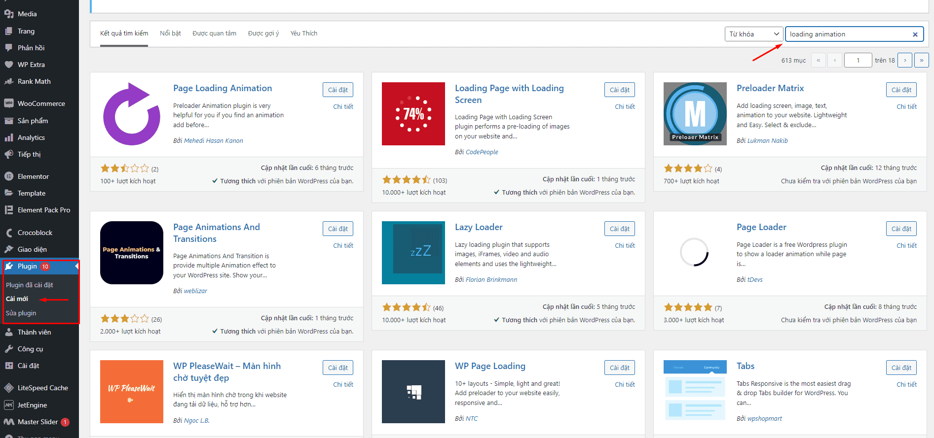Open the Từ khóa search type dropdown
The image size is (934, 438).
click(753, 34)
